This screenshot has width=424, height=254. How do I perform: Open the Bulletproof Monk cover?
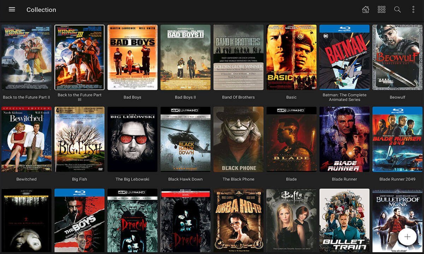pyautogui.click(x=397, y=220)
